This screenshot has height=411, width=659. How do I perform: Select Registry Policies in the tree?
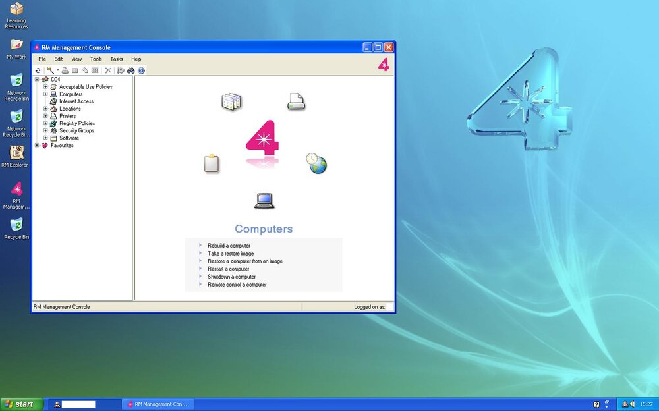point(77,124)
